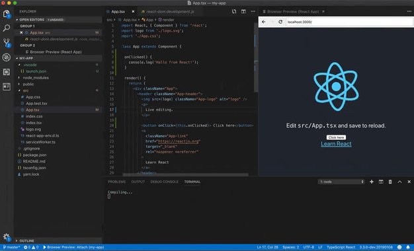
Task: Close App.tsx in Open Editors list
Action: [21, 32]
